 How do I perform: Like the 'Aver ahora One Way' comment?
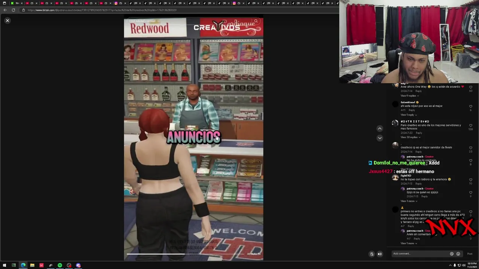[471, 87]
